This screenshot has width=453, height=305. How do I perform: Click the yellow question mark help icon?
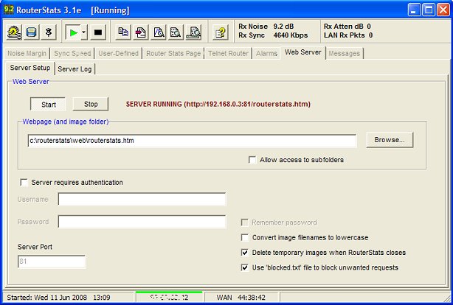[220, 32]
